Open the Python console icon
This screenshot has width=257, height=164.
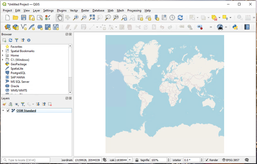[235, 27]
